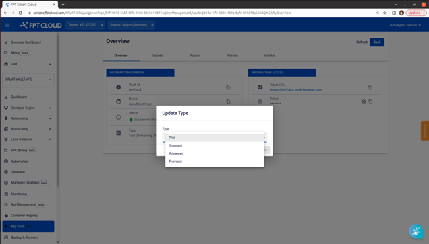Open the user account dropdown
429x244 pixels.
405,25
